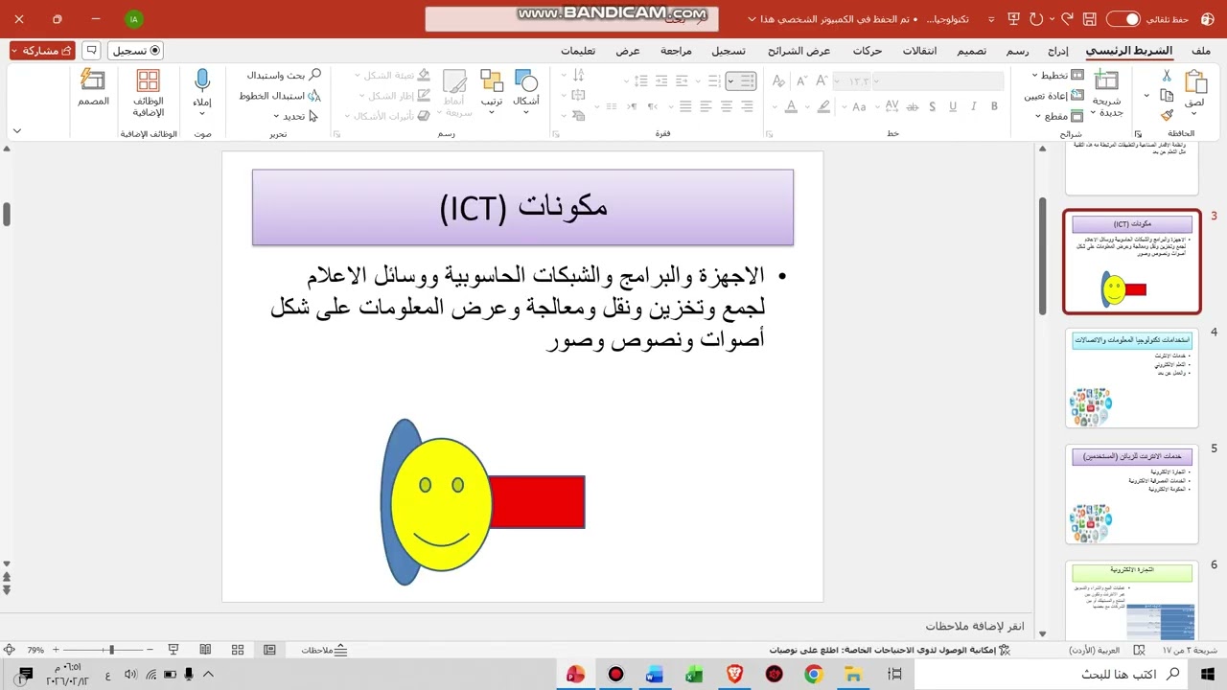
Task: Click the Underline U icon
Action: pos(953,106)
